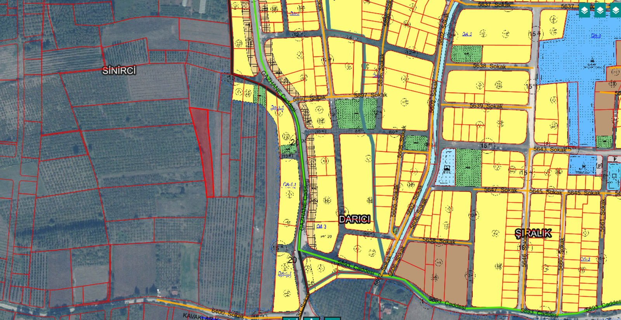This screenshot has width=621, height=320.
Task: Select the SIRALIK neighborhood label
Action: point(533,233)
